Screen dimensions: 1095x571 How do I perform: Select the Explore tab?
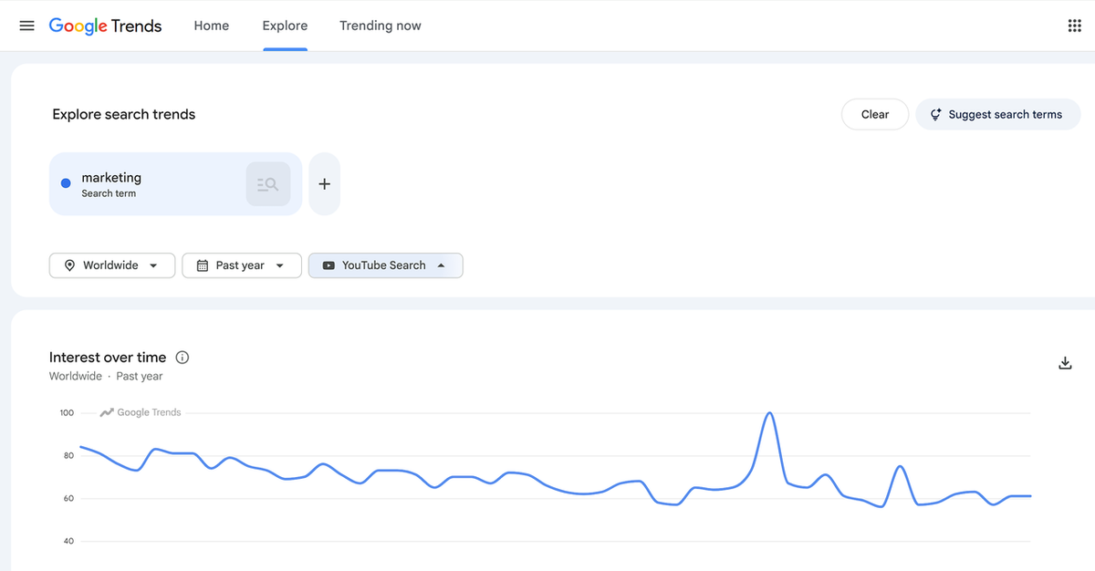pyautogui.click(x=285, y=26)
